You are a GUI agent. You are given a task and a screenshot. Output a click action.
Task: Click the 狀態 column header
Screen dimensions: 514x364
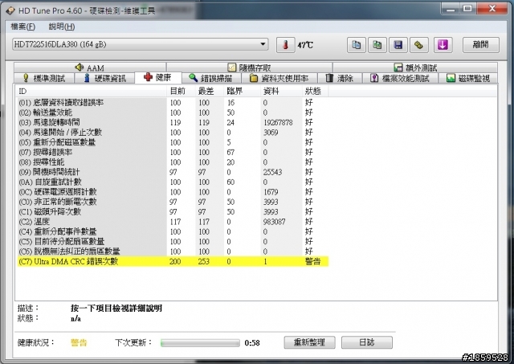(x=315, y=91)
